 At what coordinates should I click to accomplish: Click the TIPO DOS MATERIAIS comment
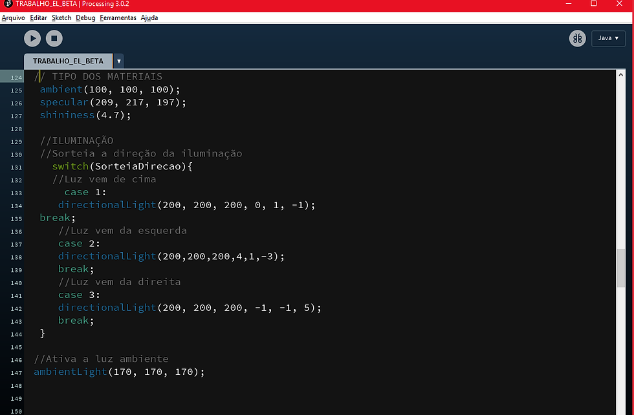[98, 76]
